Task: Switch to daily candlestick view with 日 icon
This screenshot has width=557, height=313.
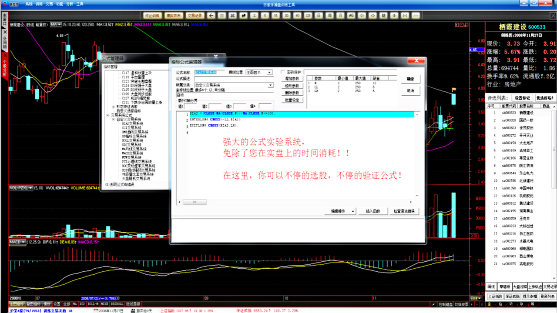Action: coord(319,15)
